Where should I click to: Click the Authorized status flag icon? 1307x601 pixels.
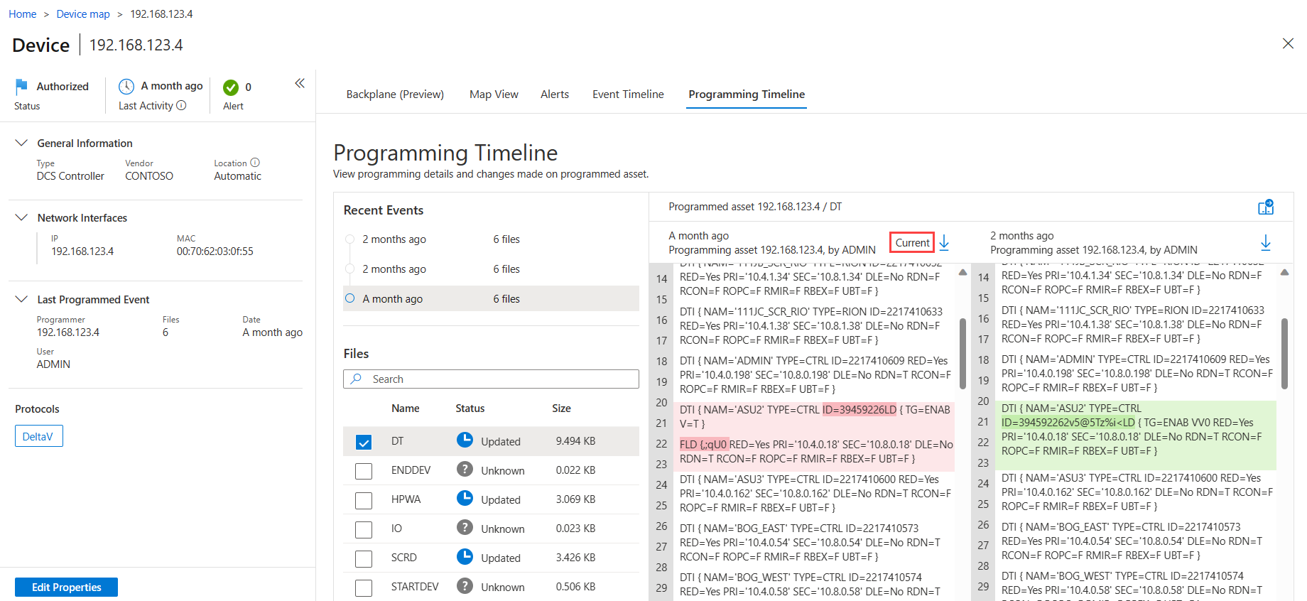coord(21,87)
